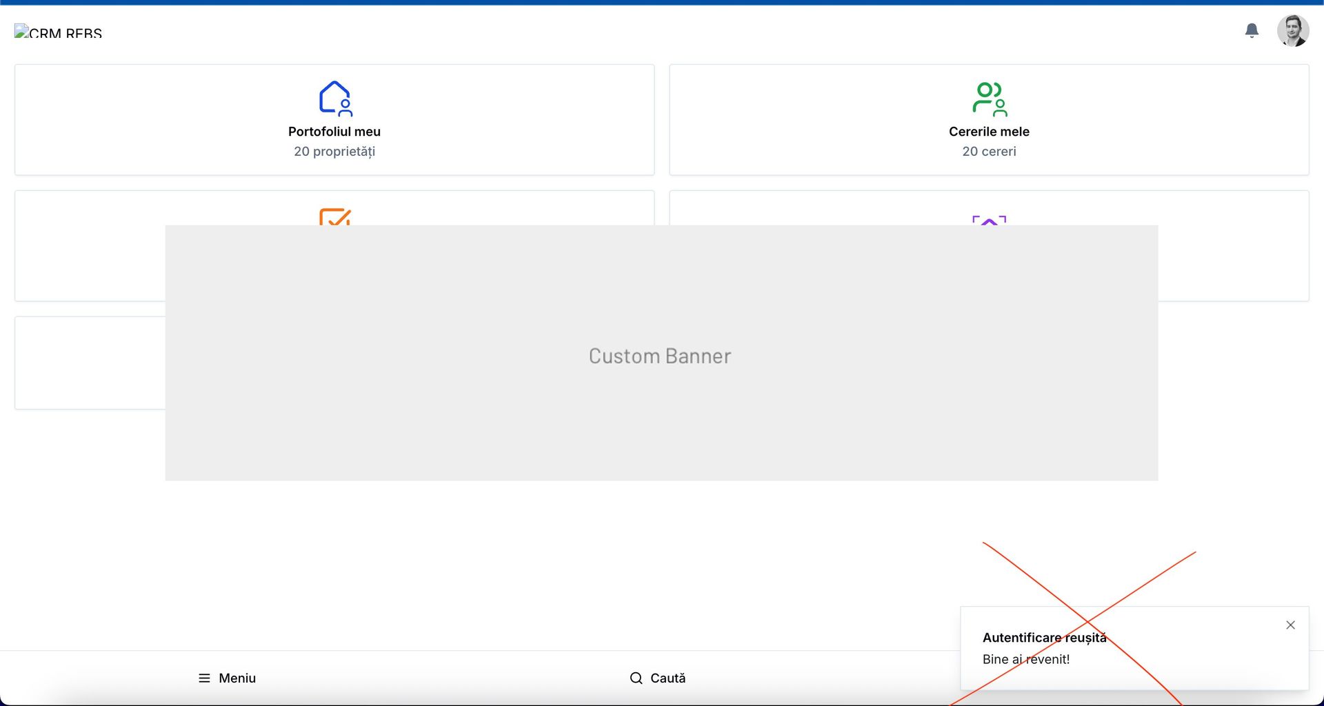Open the Portofoliul meu title
The image size is (1324, 706).
(334, 132)
